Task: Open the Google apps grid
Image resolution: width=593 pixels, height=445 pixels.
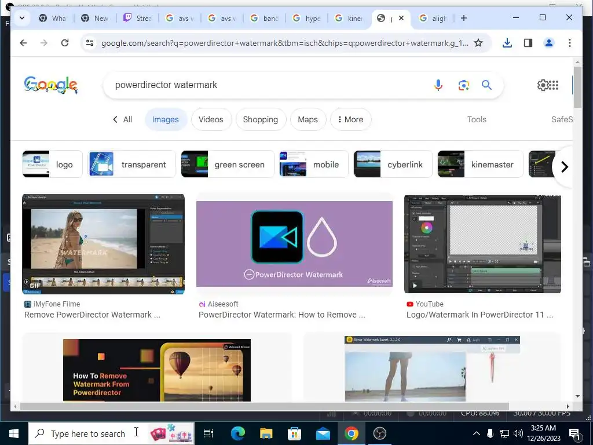Action: pos(554,85)
